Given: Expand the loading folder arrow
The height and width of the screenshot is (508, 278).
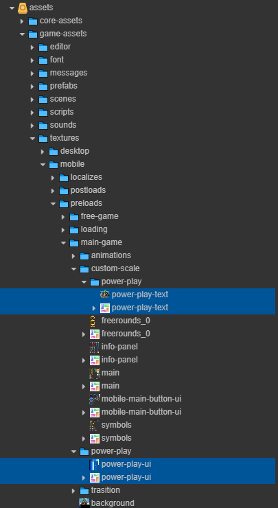Looking at the screenshot, I should click(x=63, y=230).
